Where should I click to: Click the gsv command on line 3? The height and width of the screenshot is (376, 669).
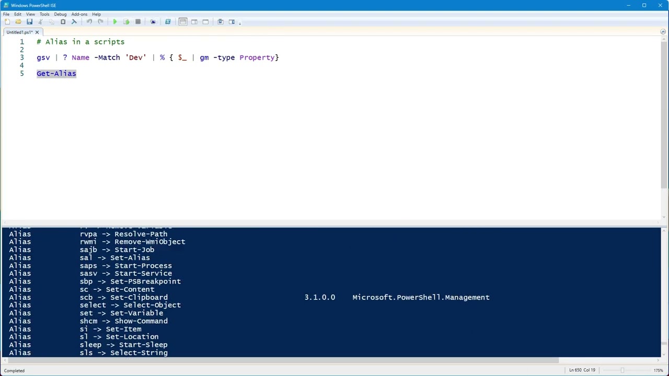tap(43, 58)
